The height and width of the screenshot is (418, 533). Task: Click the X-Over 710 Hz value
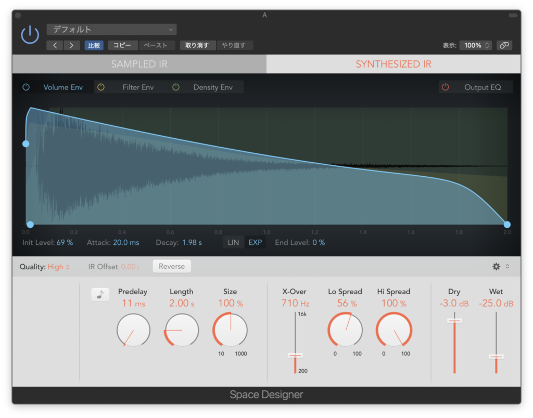[295, 303]
